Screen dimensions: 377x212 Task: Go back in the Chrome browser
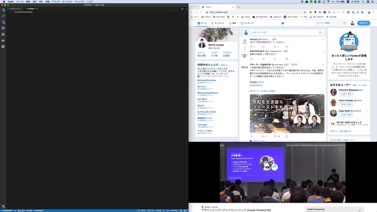(192, 12)
